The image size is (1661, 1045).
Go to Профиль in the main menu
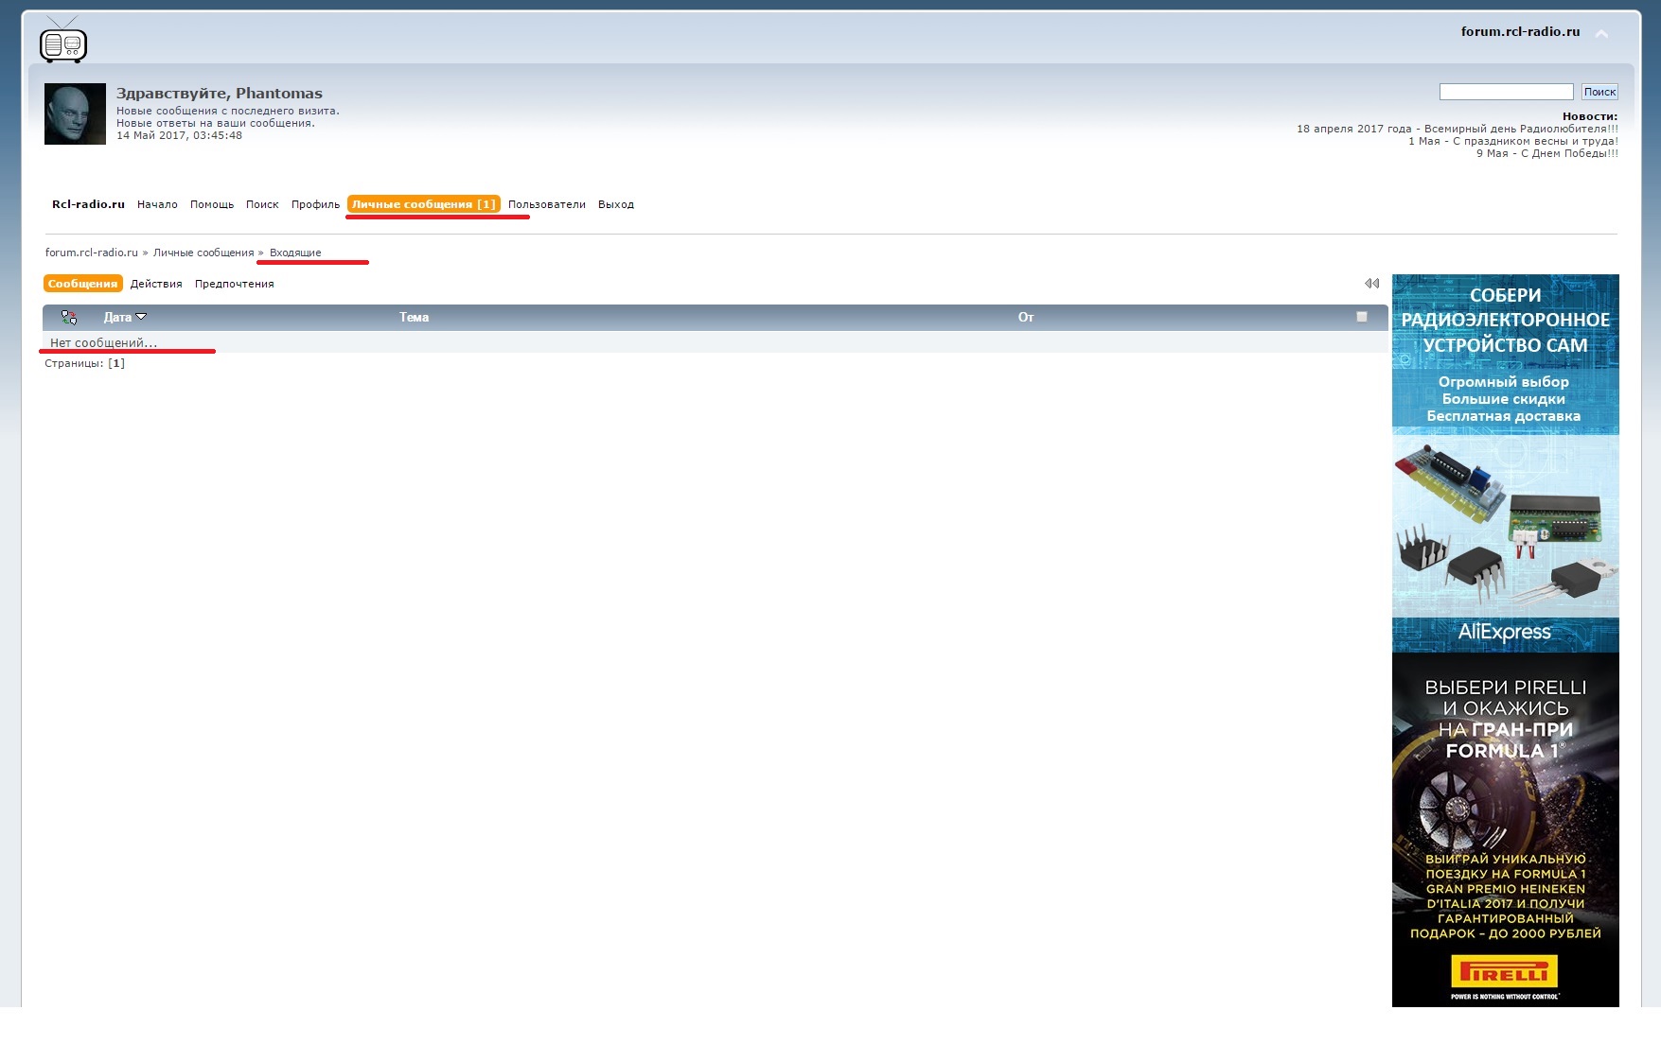coord(315,204)
